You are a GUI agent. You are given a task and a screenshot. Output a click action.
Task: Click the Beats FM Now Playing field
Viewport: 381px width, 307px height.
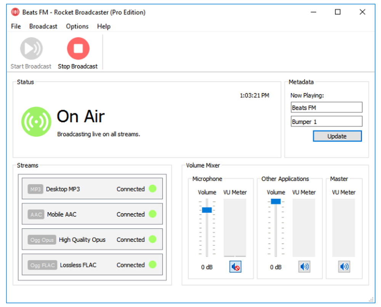point(327,107)
